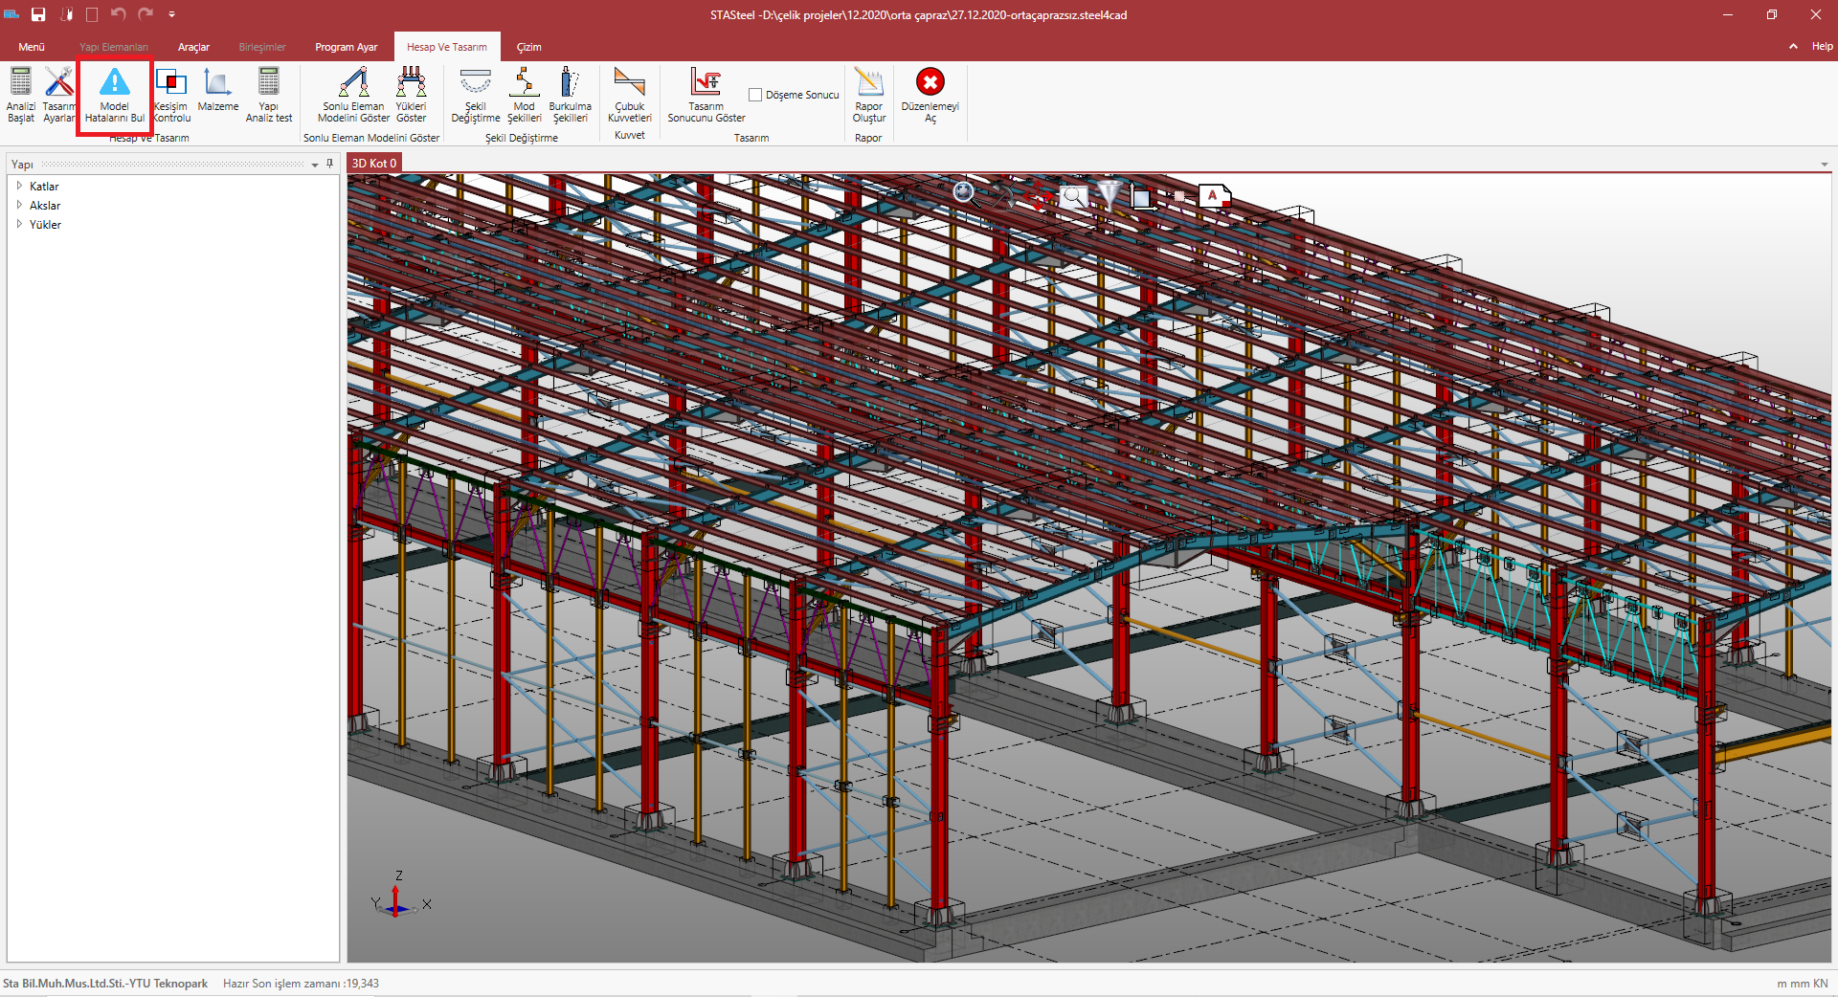Click the Burkulma Şekilleri icon
This screenshot has height=997, width=1838.
[570, 83]
